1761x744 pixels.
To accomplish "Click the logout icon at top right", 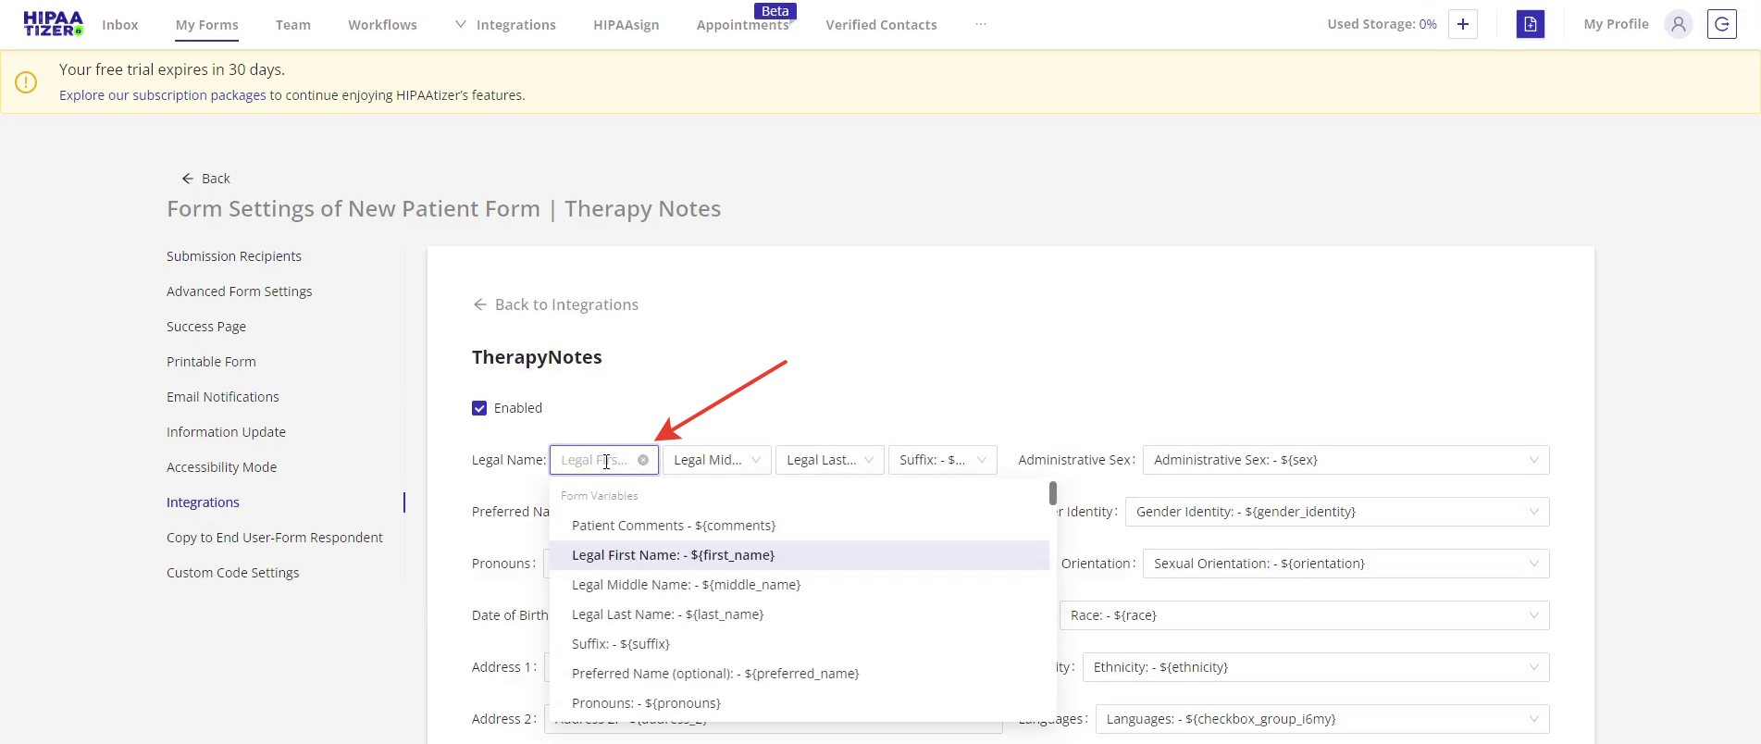I will [x=1721, y=24].
